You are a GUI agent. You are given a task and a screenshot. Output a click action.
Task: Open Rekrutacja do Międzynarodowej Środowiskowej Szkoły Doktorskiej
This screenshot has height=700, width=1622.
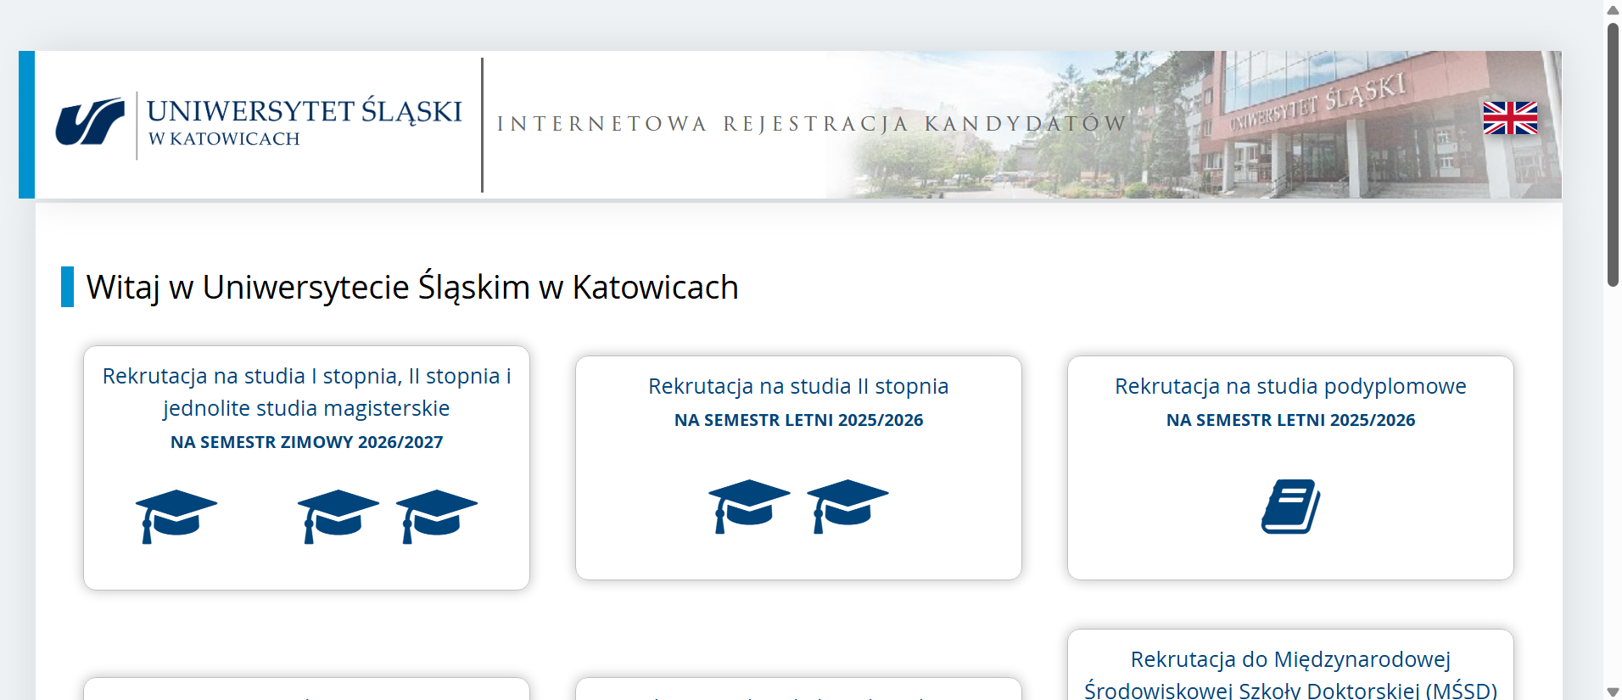[1290, 675]
